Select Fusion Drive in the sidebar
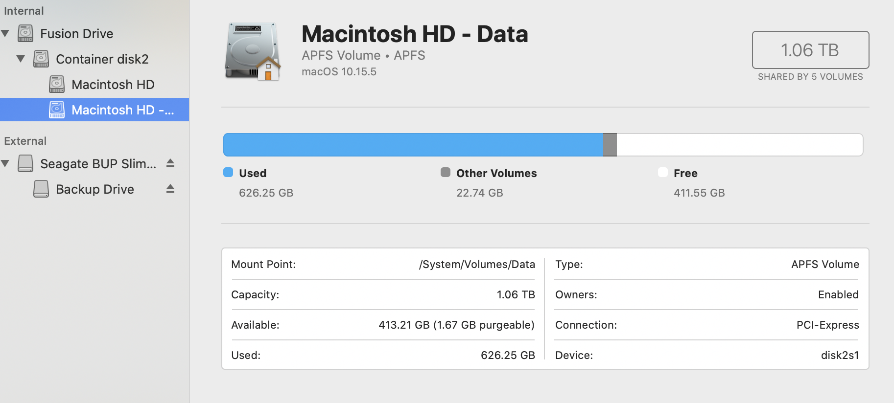894x403 pixels. (x=77, y=34)
